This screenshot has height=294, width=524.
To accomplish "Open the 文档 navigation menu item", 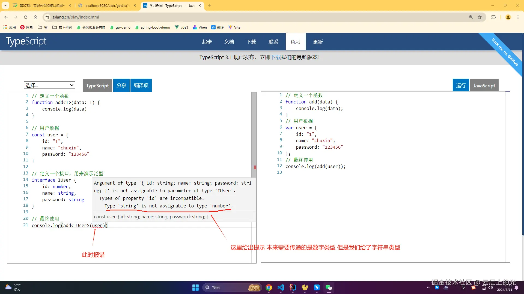I will coord(229,42).
